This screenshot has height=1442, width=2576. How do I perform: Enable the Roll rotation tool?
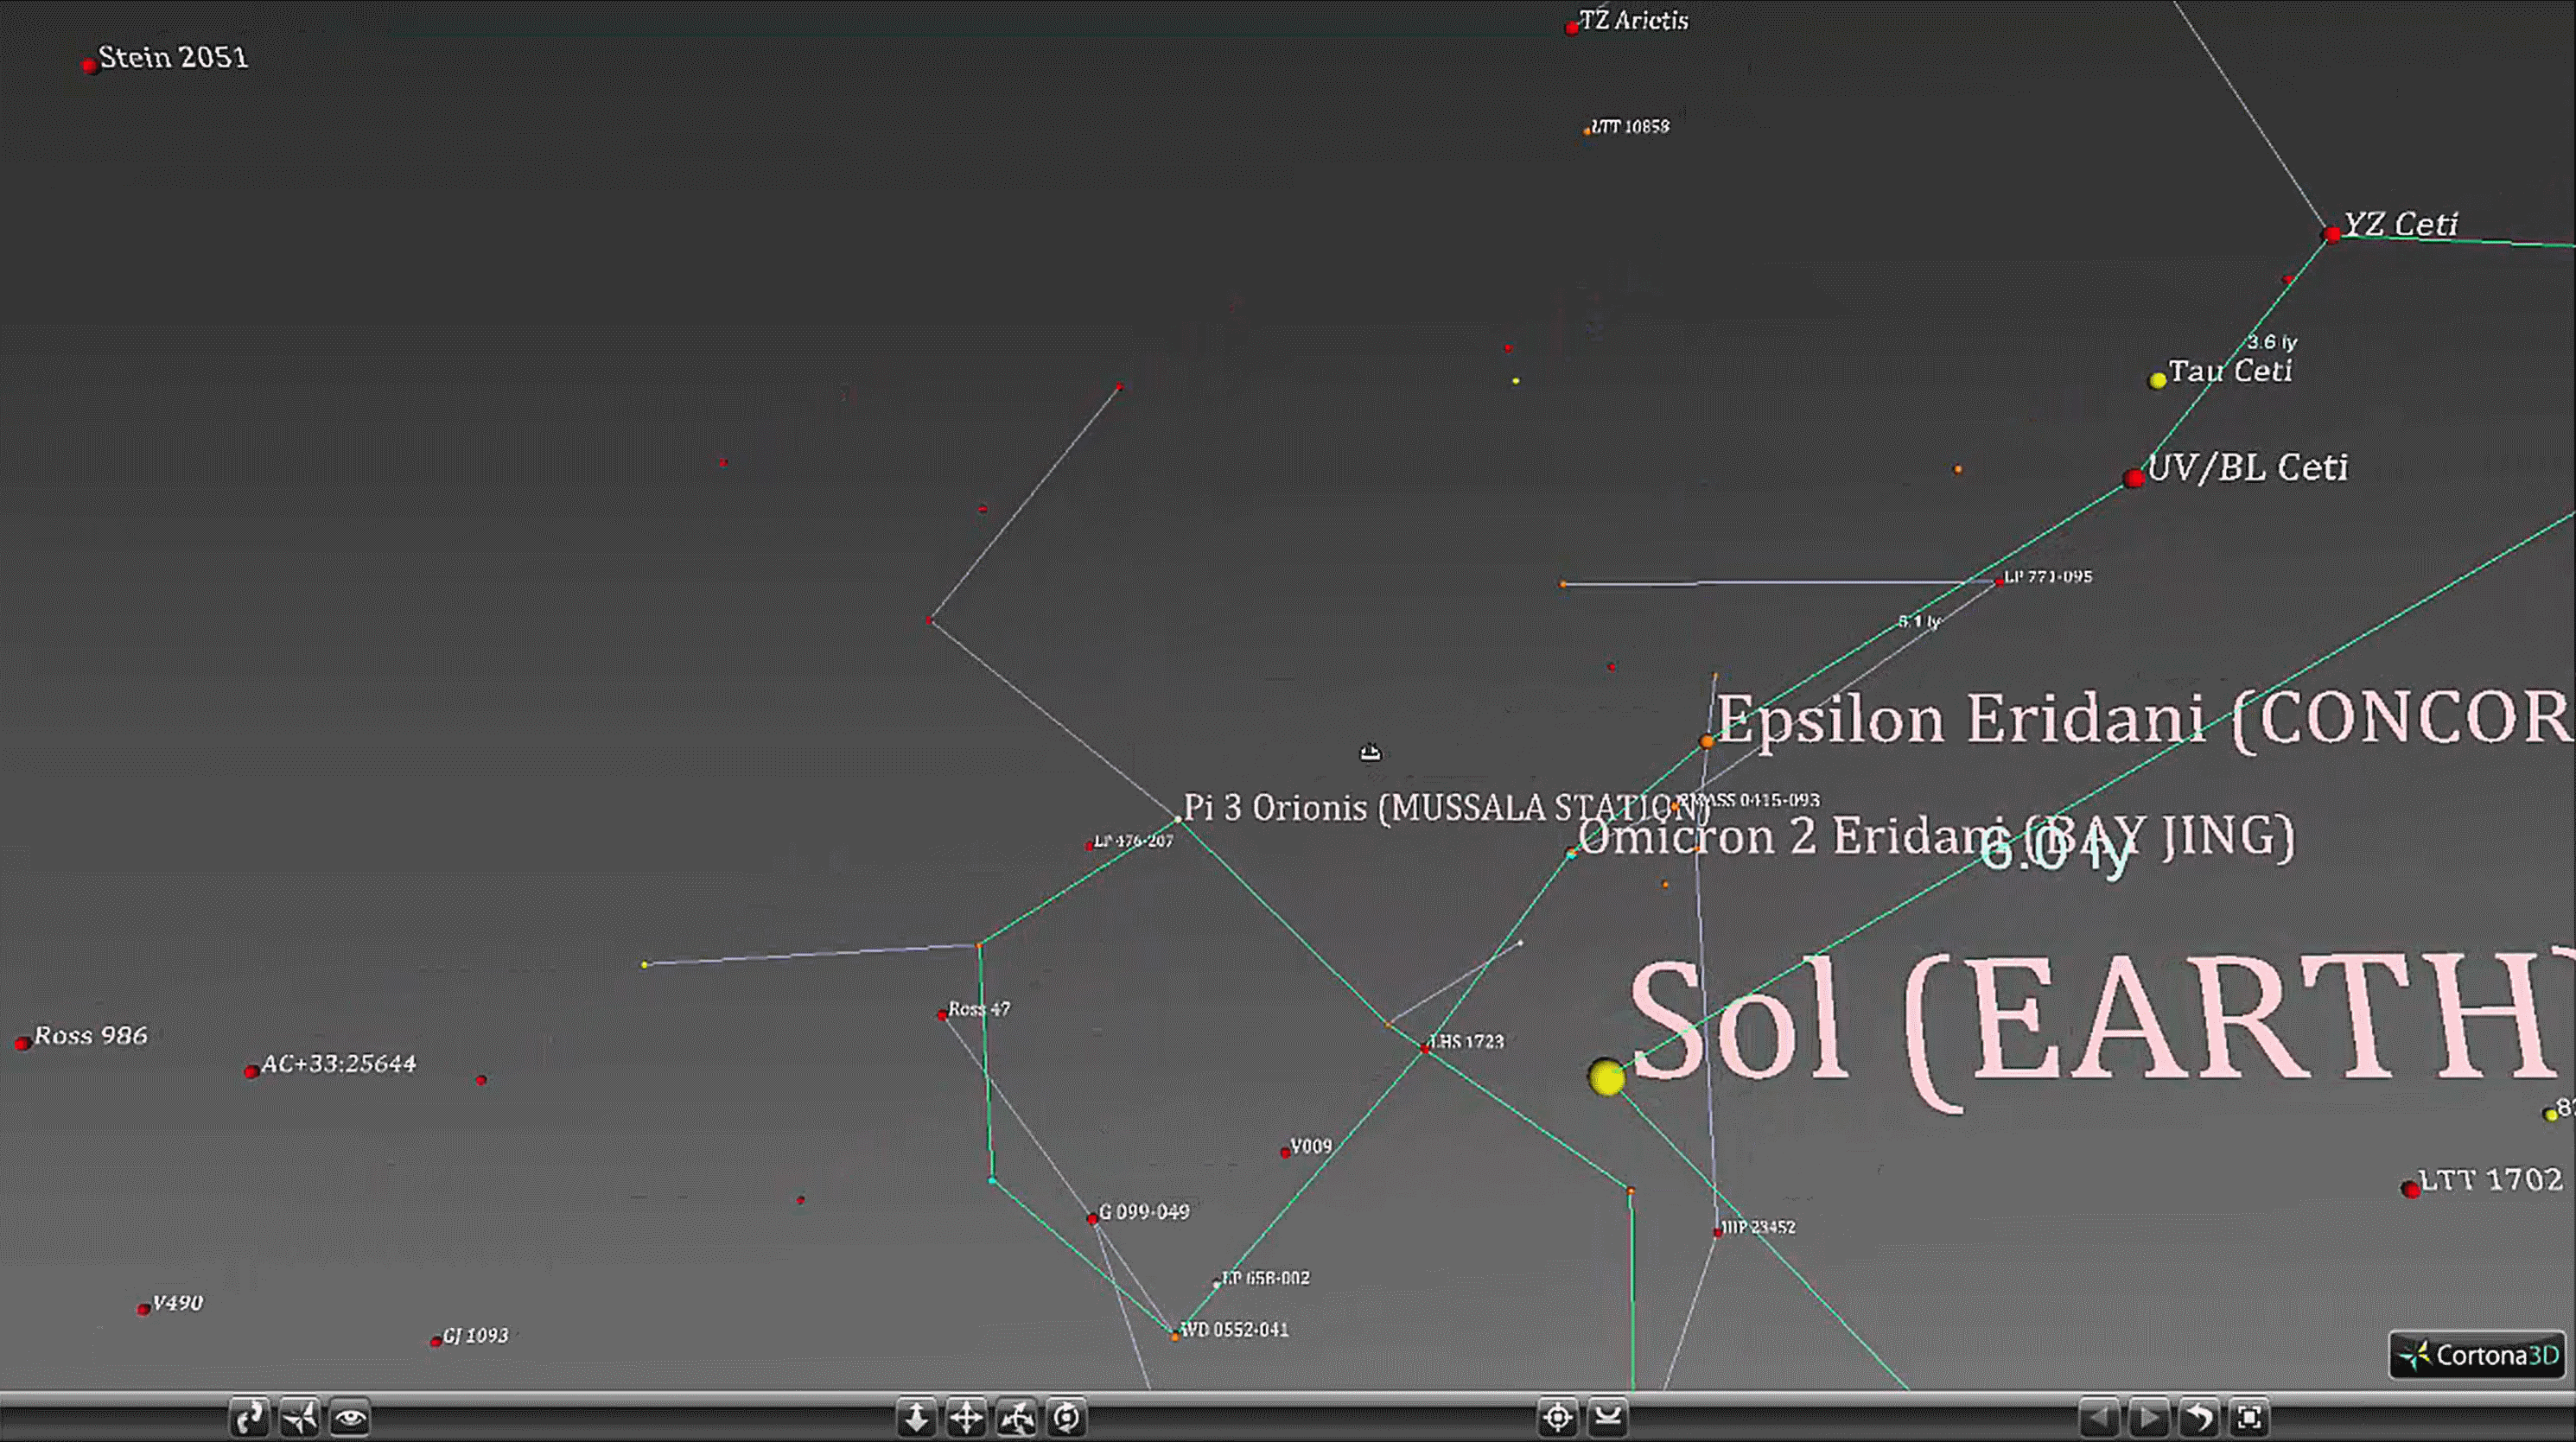[1067, 1418]
